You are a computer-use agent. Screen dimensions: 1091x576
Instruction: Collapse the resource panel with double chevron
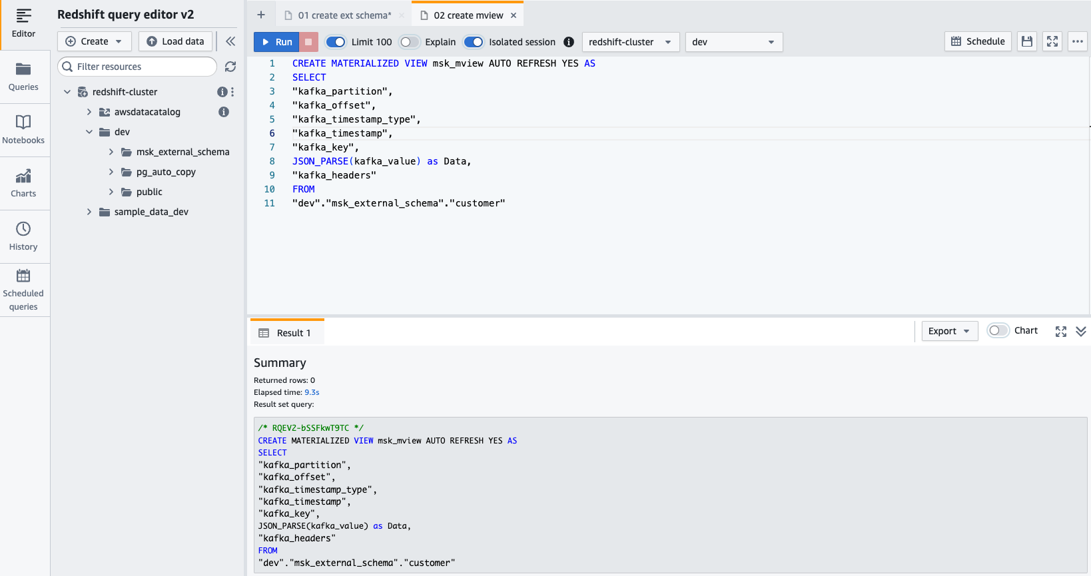pos(230,41)
